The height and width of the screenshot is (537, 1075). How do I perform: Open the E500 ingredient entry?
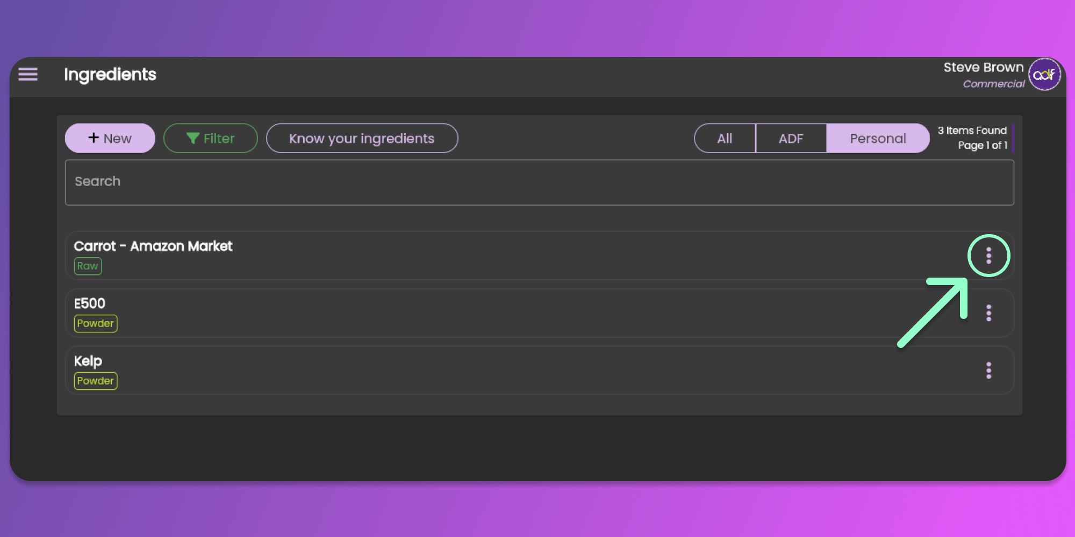point(90,303)
